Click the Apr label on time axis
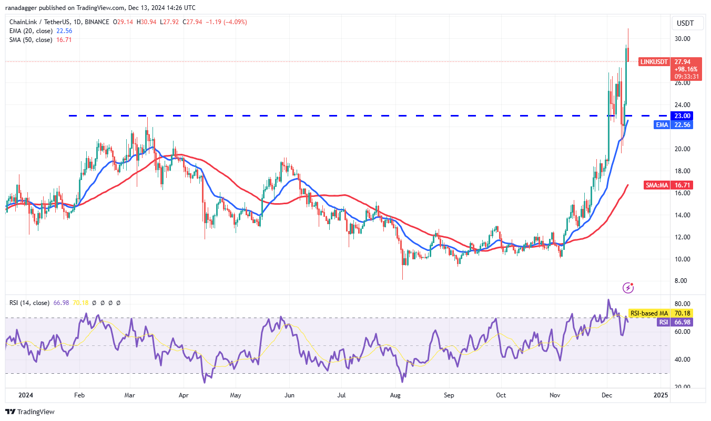Screen dimensions: 711x421 coord(183,395)
